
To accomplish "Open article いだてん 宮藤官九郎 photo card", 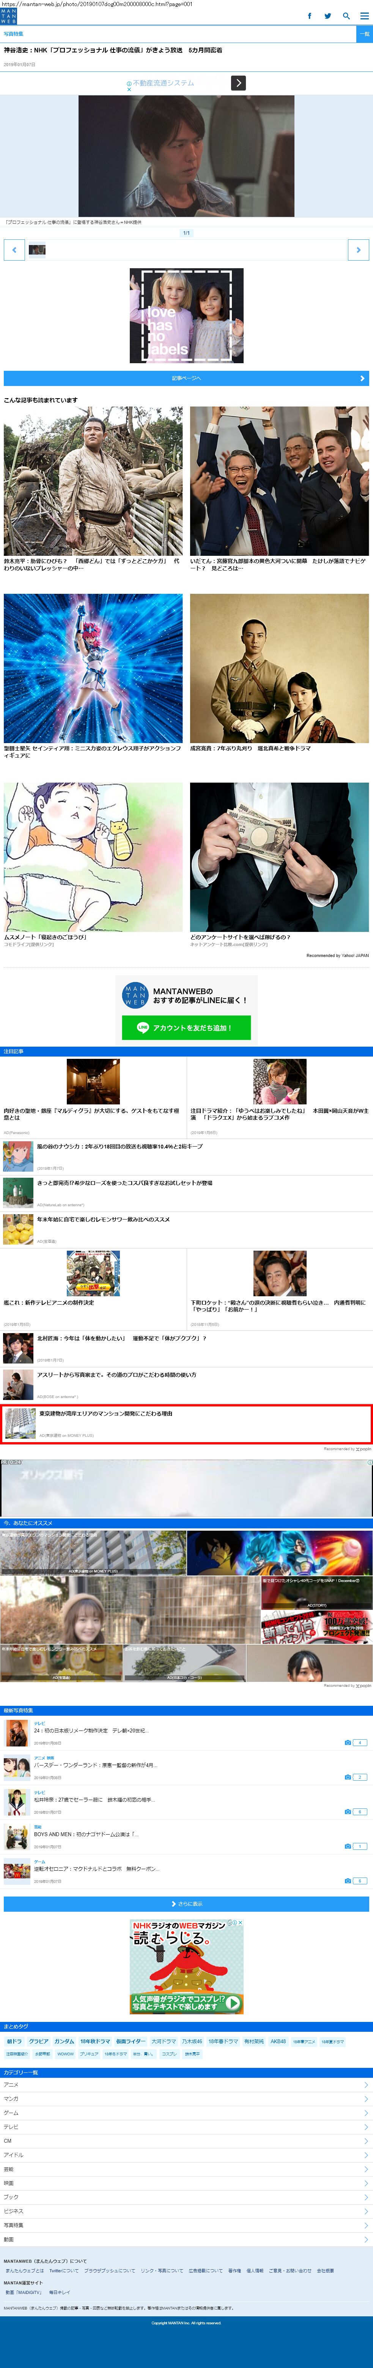I will click(279, 489).
